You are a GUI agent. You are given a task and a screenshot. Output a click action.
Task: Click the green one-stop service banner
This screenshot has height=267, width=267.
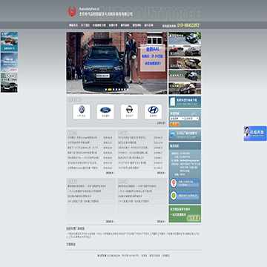185,214
